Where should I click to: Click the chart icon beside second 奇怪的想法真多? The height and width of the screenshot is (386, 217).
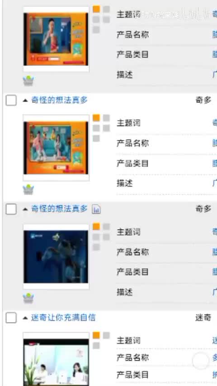pyautogui.click(x=96, y=209)
